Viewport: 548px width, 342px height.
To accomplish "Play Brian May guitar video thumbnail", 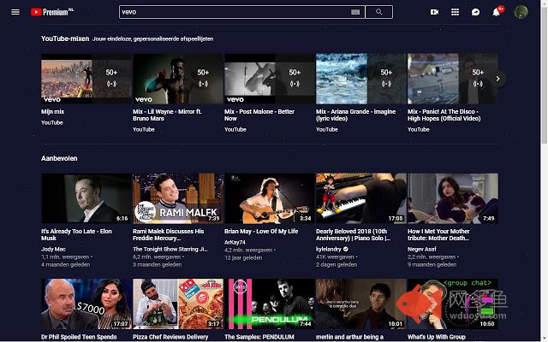I will click(270, 198).
